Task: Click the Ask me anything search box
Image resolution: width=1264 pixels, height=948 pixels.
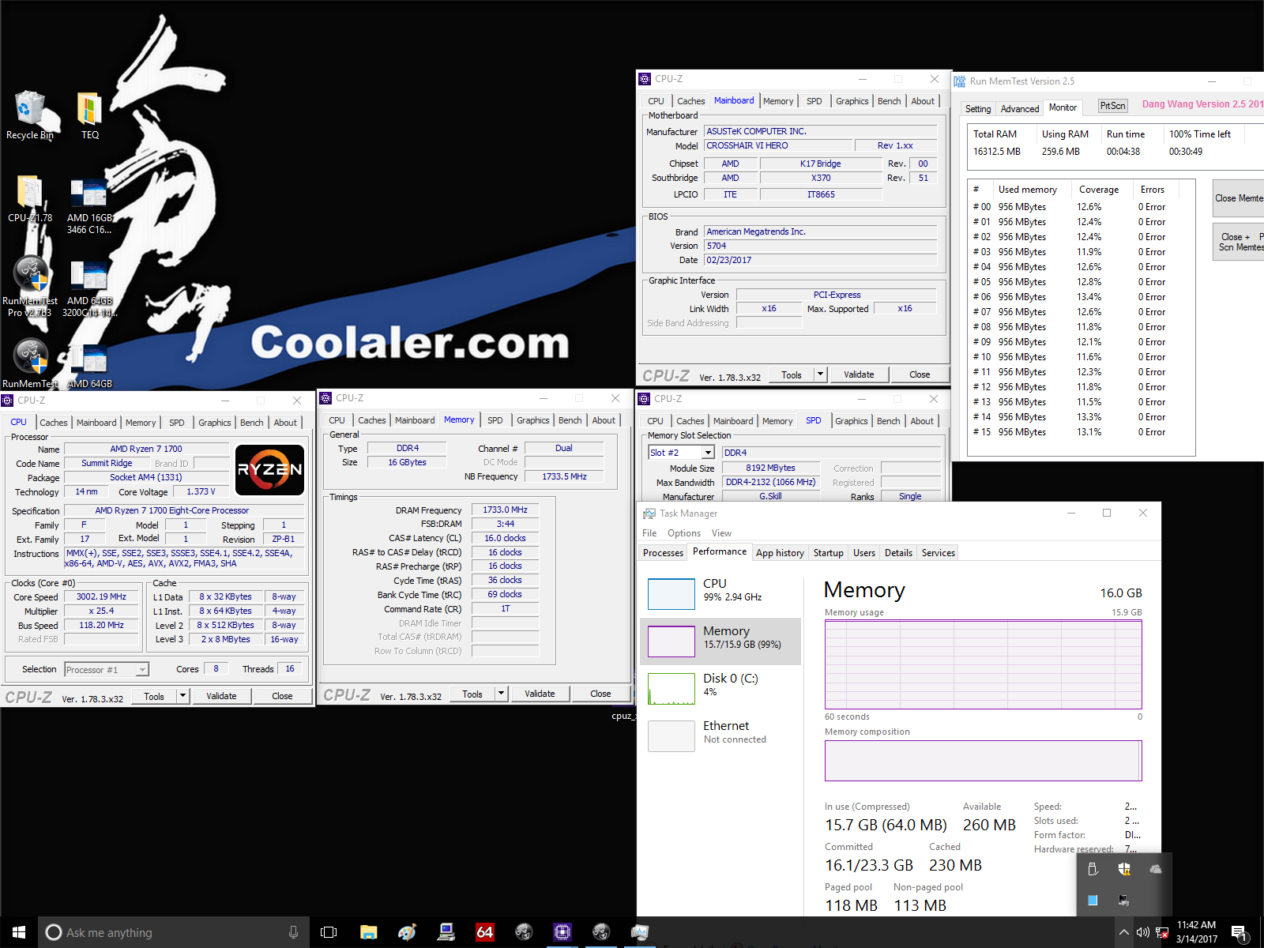Action: point(172,932)
